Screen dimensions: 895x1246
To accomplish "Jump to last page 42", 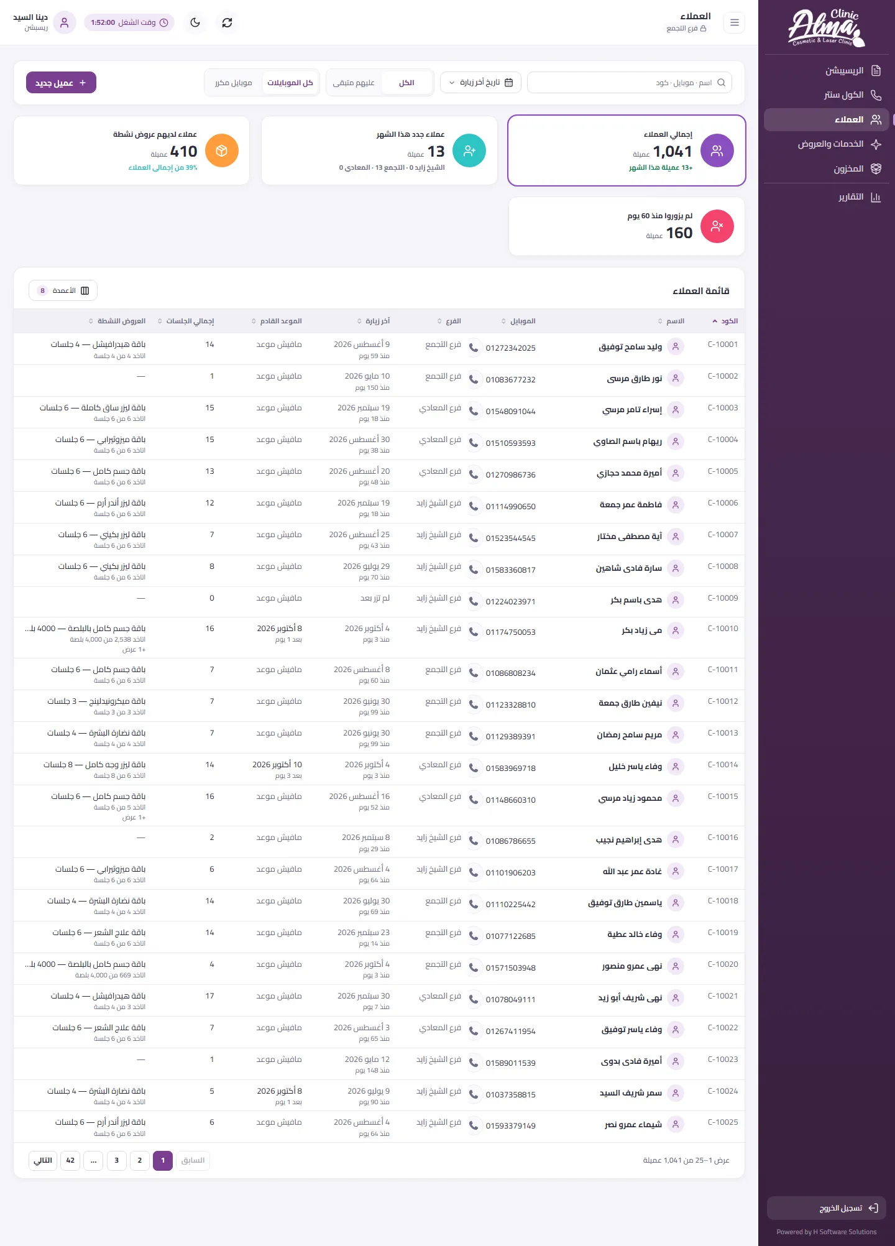I will tap(70, 1160).
